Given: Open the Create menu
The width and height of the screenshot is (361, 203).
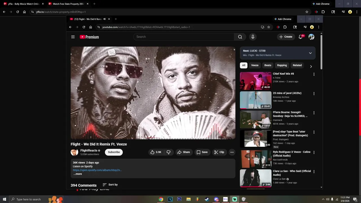Looking at the screenshot, I should coord(286,37).
